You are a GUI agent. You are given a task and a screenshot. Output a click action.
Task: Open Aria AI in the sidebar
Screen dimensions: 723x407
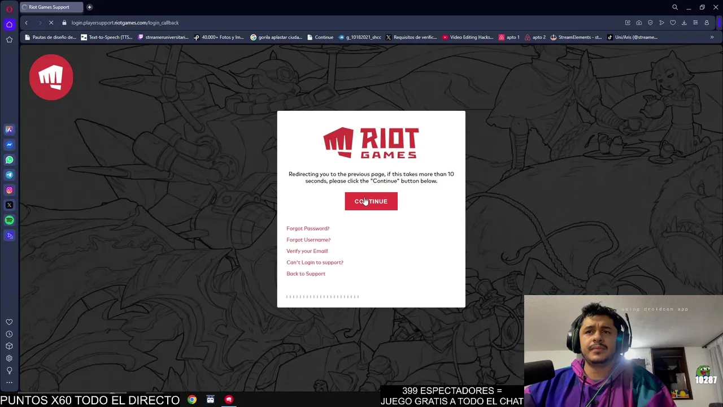click(x=9, y=129)
